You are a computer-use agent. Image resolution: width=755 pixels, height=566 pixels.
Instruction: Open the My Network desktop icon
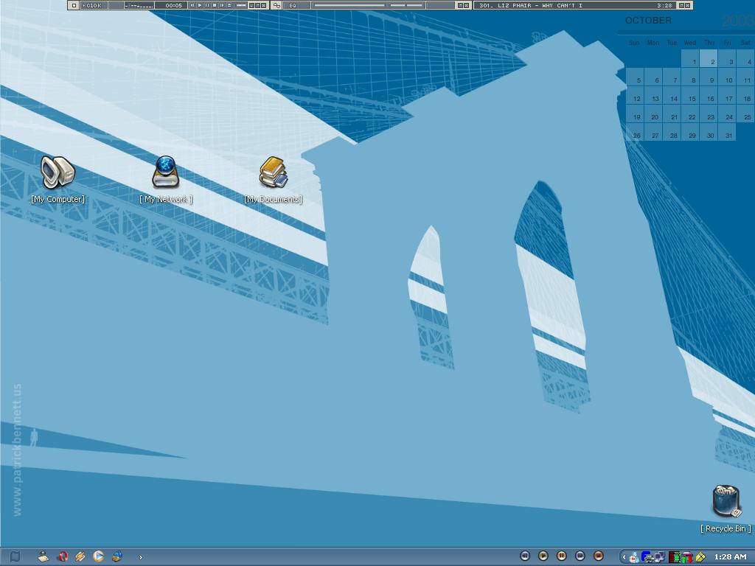[165, 172]
